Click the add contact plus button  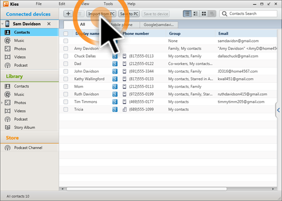68,14
